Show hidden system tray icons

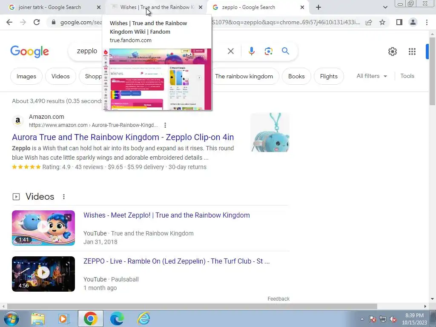click(362, 319)
